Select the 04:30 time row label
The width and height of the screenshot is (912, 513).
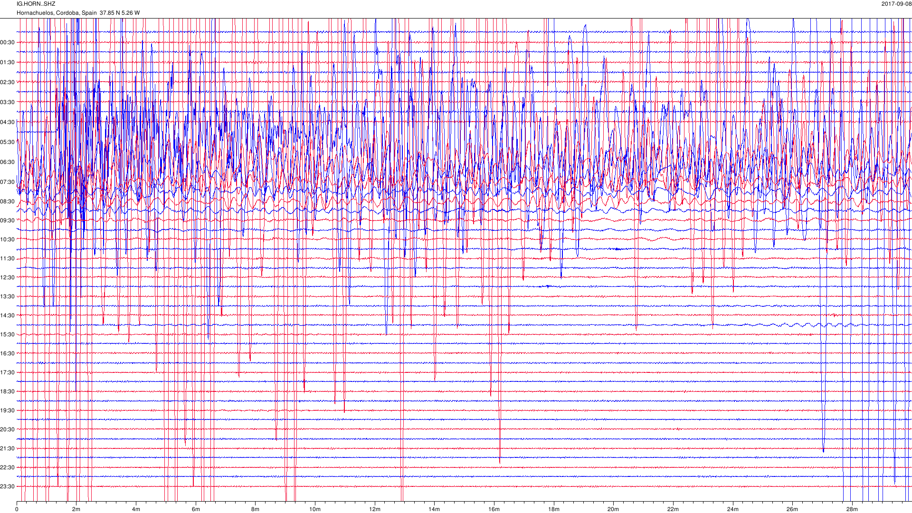pos(7,122)
